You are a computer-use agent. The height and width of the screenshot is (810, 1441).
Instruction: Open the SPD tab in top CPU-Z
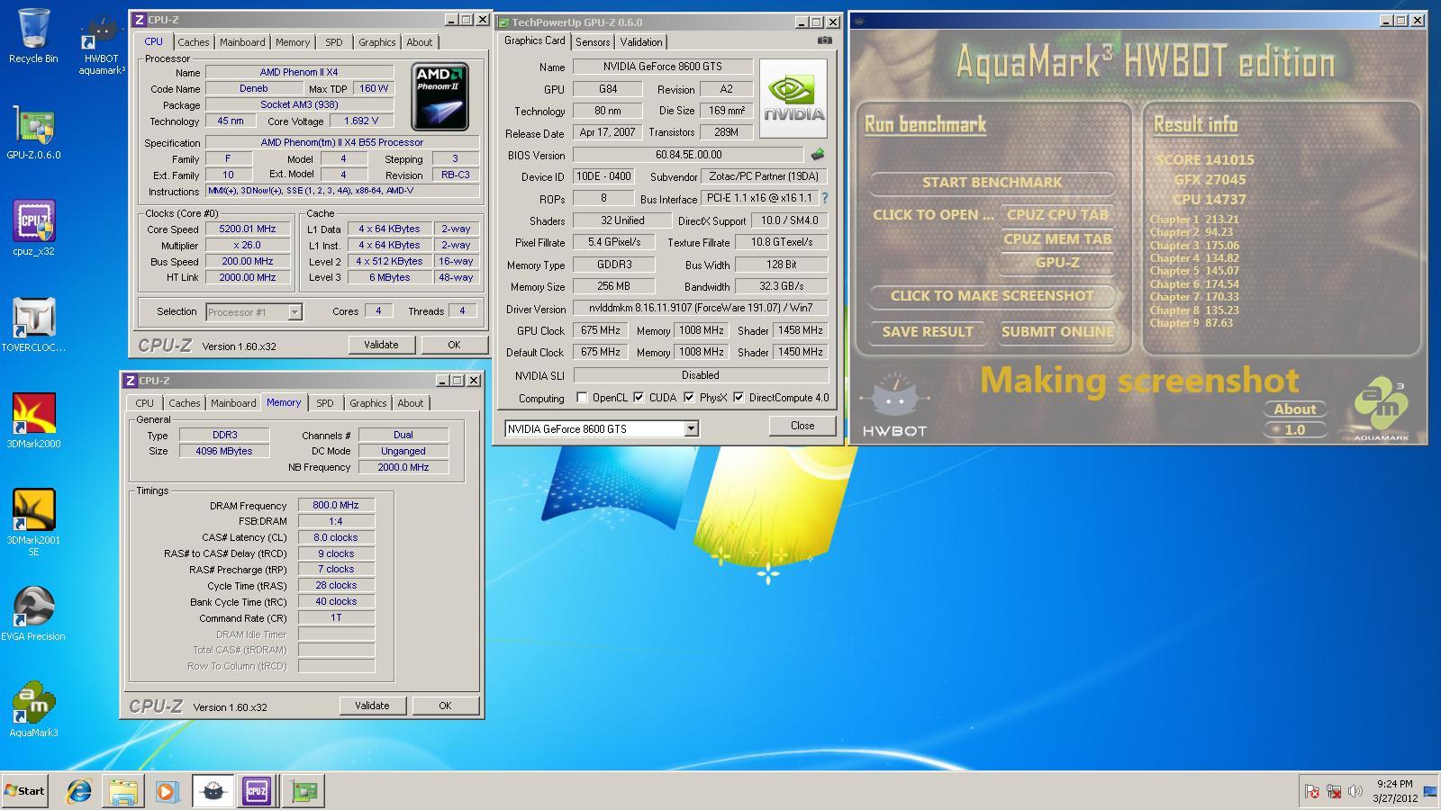(333, 42)
